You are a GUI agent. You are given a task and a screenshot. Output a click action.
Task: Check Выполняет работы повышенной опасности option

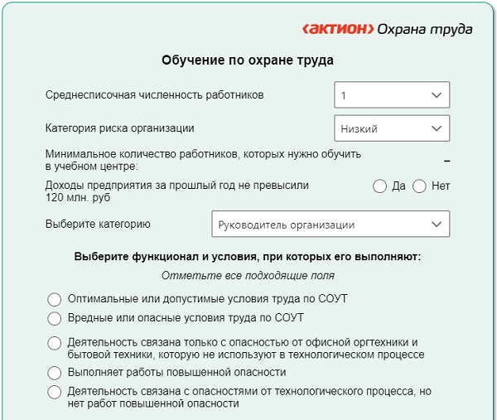pyautogui.click(x=55, y=373)
